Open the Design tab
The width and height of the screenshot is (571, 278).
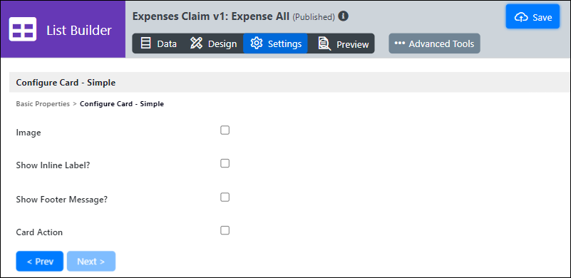tap(213, 43)
